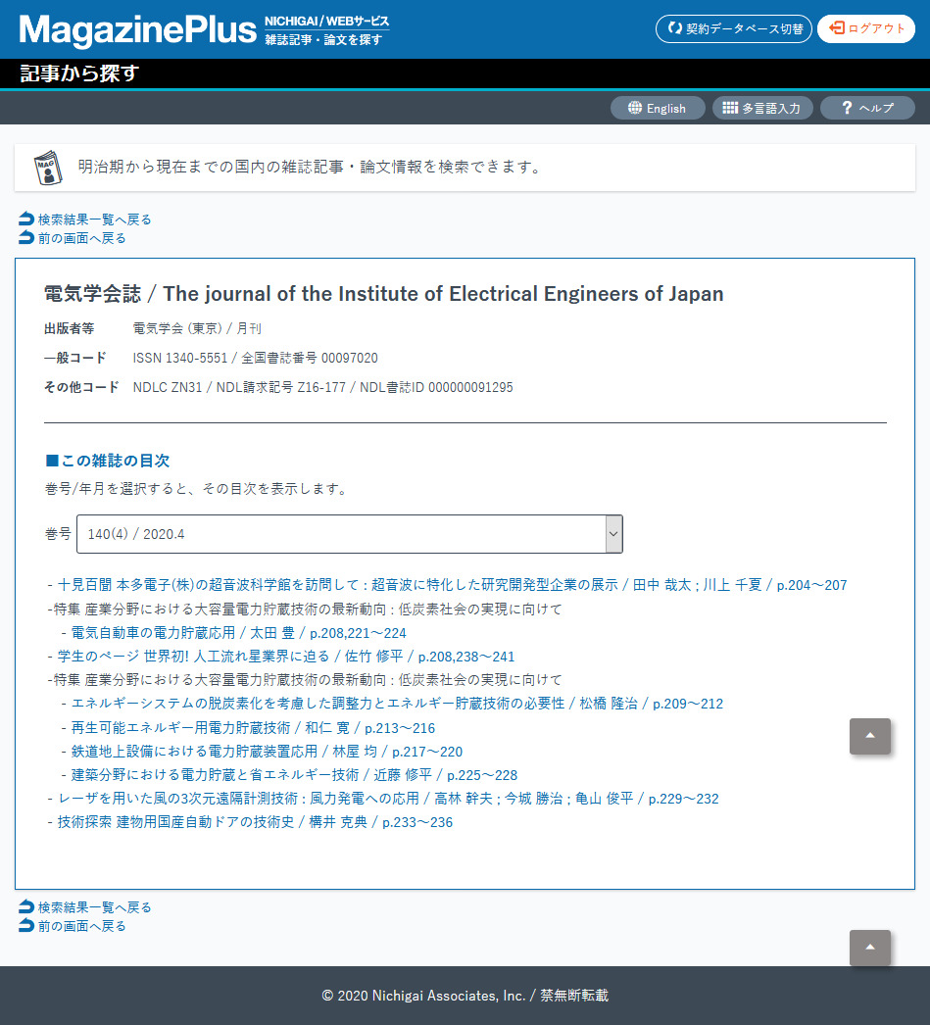This screenshot has width=930, height=1025.
Task: Click the upper scroll-to-top arrow button
Action: [870, 736]
